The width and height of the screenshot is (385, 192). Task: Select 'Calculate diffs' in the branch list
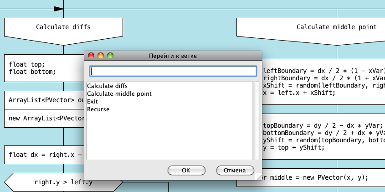pyautogui.click(x=107, y=86)
